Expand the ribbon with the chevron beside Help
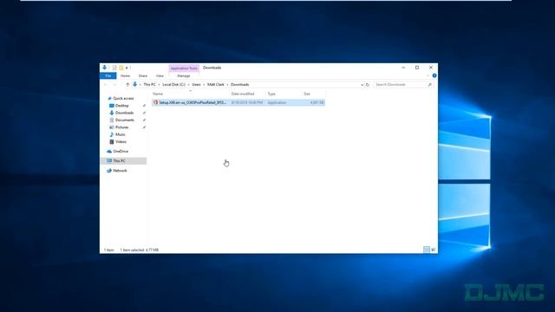This screenshot has height=312, width=555. (428, 75)
